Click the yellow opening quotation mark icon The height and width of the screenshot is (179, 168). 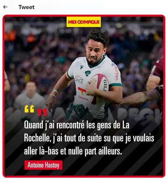point(29,109)
